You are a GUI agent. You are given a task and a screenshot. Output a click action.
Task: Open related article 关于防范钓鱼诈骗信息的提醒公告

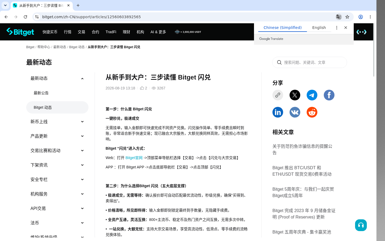point(302,149)
